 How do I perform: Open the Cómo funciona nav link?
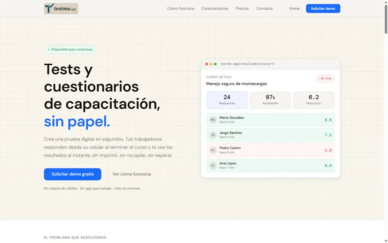[181, 9]
